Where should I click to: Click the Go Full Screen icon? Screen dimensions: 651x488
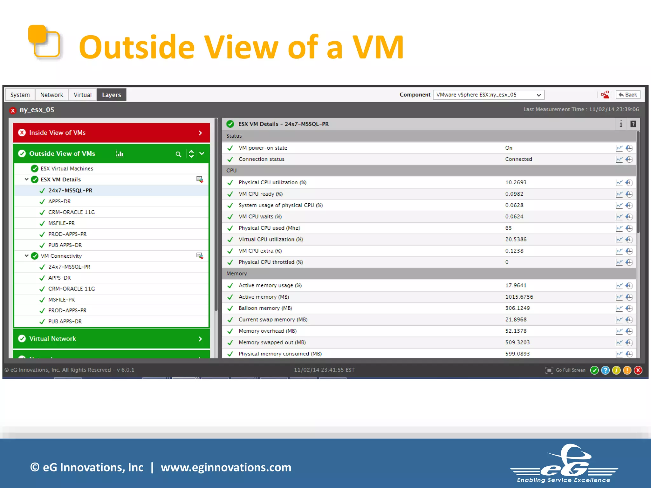click(549, 370)
